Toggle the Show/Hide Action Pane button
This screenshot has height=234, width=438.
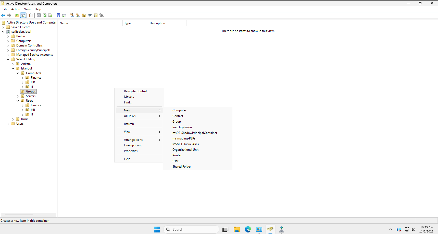(x=64, y=16)
